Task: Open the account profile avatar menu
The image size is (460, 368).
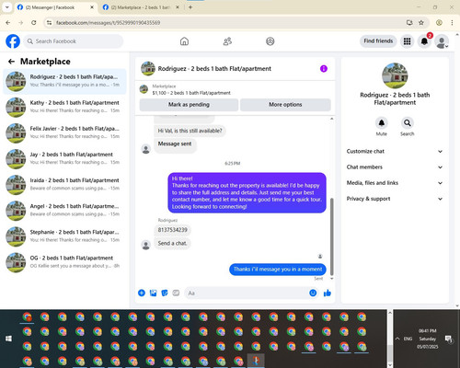Action: pyautogui.click(x=442, y=41)
